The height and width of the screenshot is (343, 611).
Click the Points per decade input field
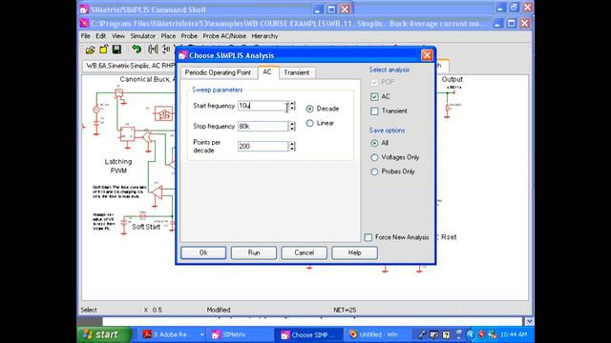pos(263,146)
